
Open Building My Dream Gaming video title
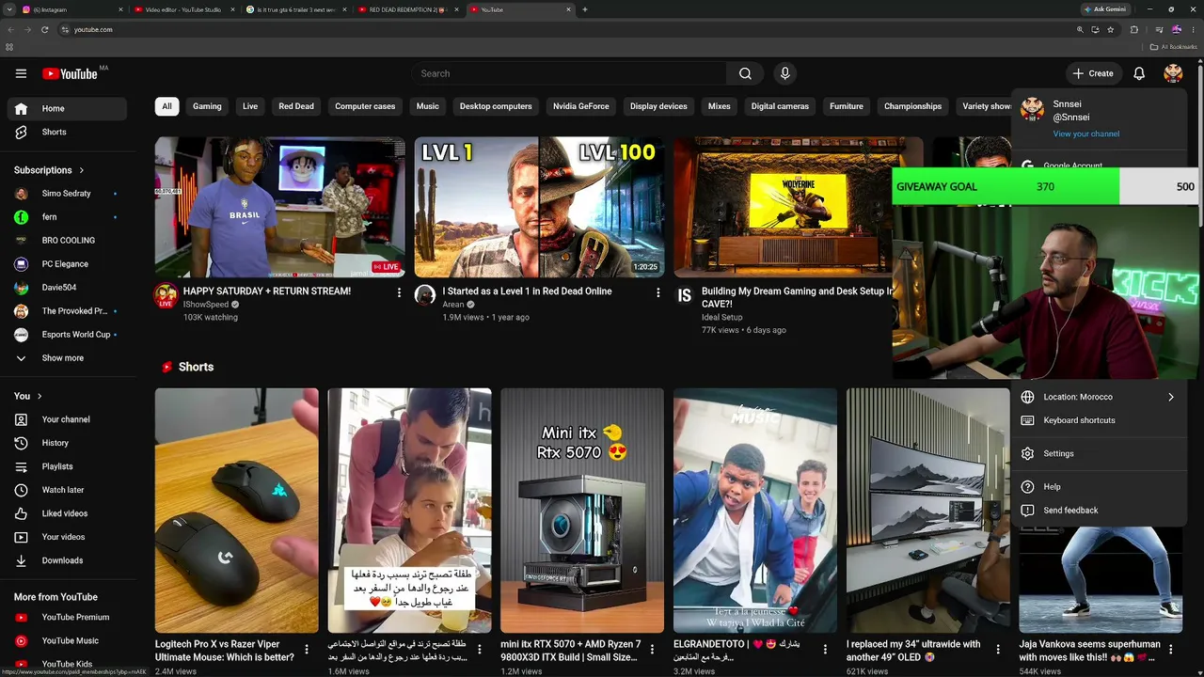[x=798, y=297]
